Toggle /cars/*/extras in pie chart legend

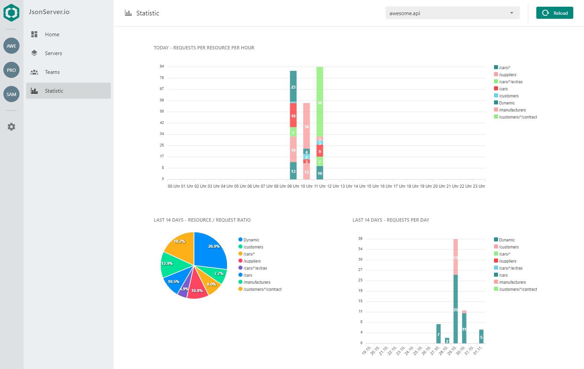click(x=253, y=268)
